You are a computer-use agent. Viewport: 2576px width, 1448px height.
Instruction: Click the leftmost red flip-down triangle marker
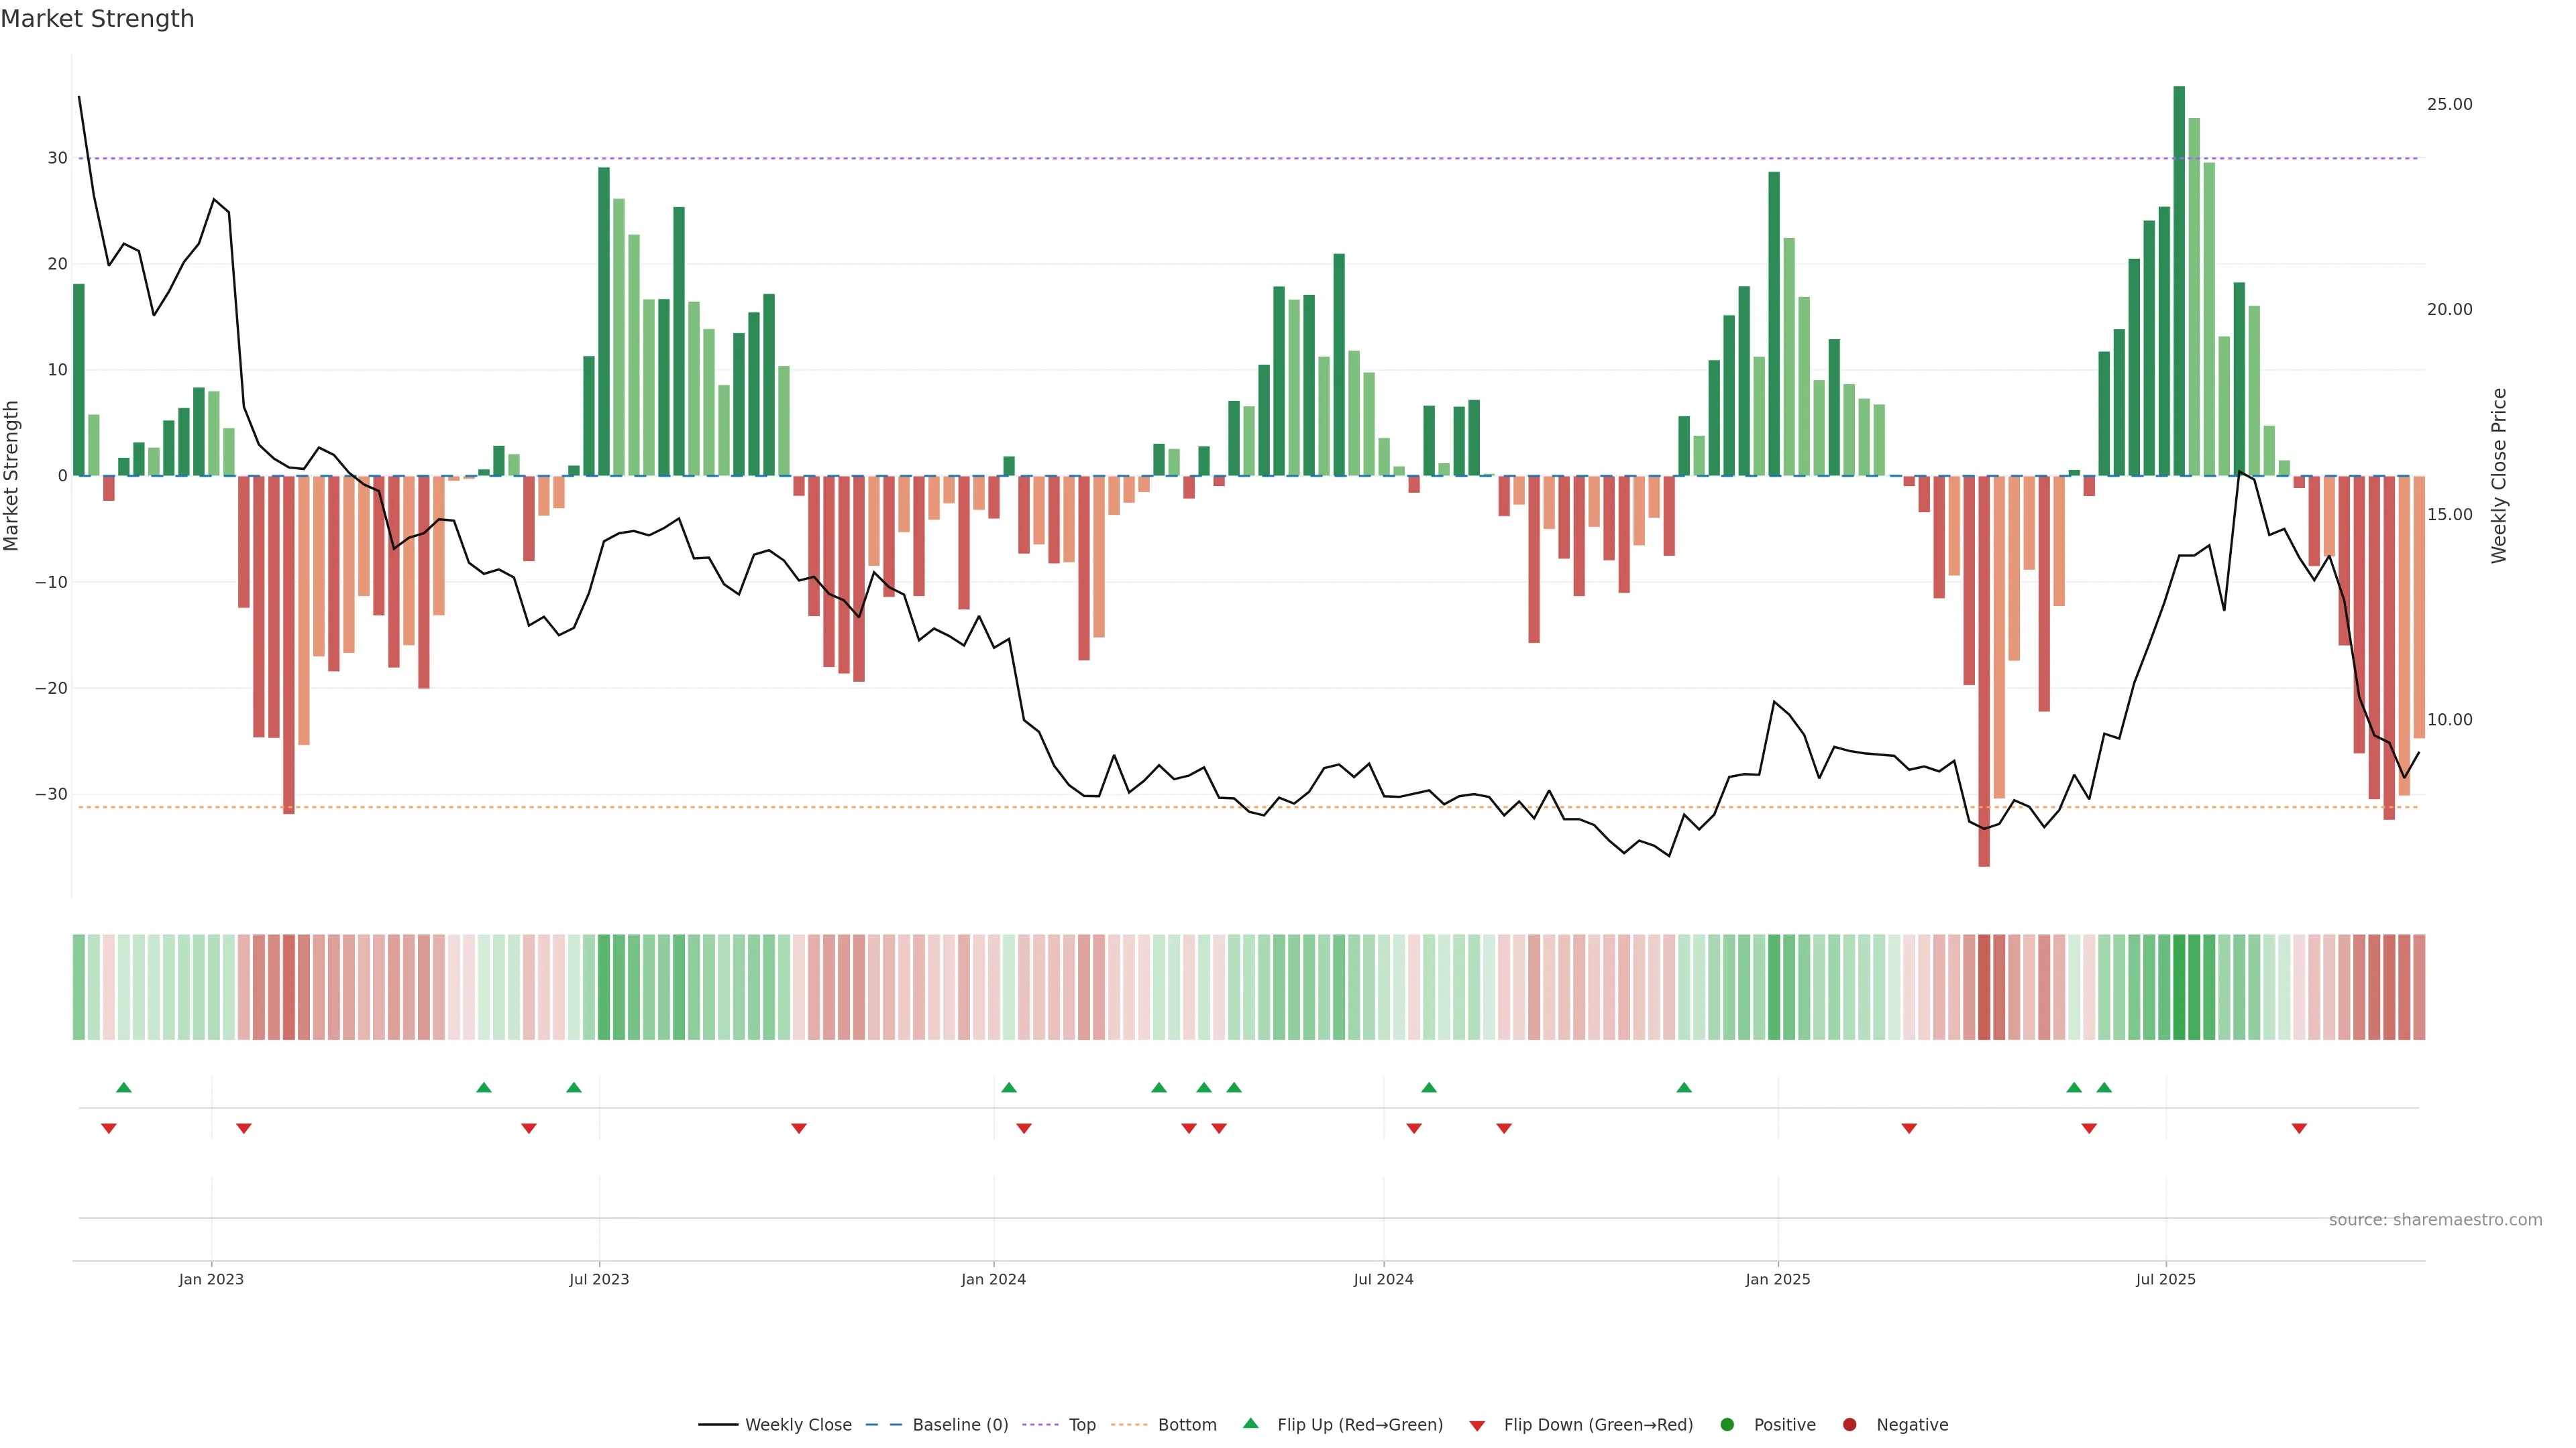[109, 1128]
